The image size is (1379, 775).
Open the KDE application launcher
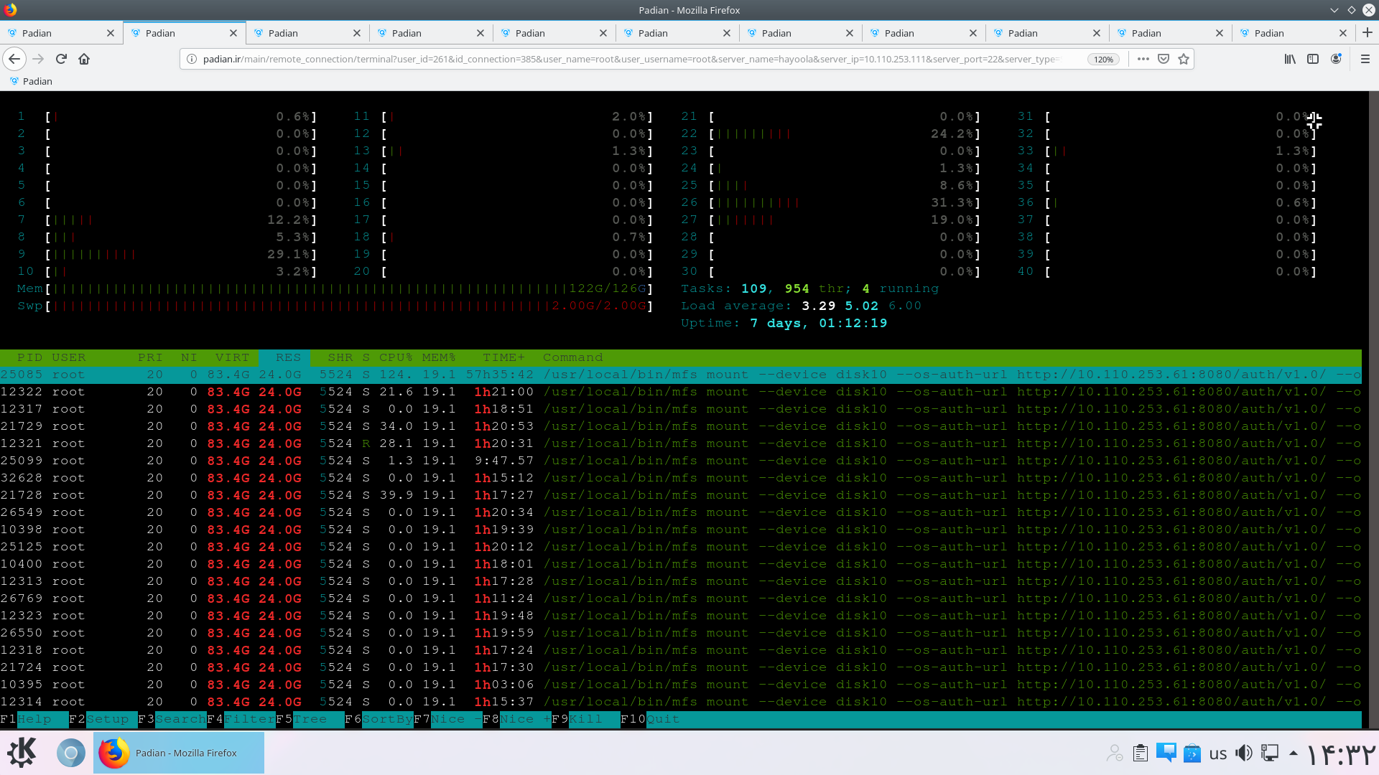(22, 753)
